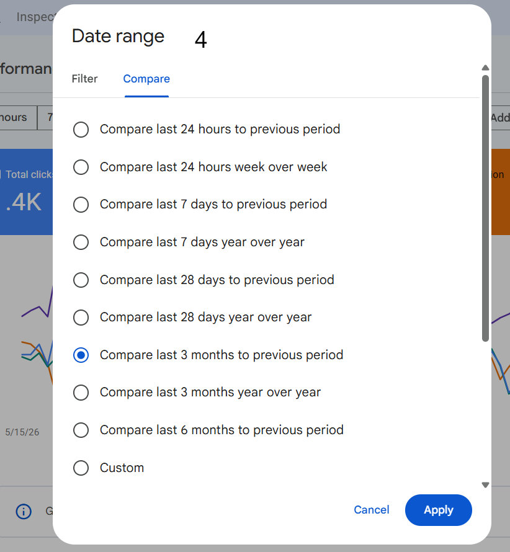Open the Compare tab
The height and width of the screenshot is (552, 510).
click(x=146, y=79)
